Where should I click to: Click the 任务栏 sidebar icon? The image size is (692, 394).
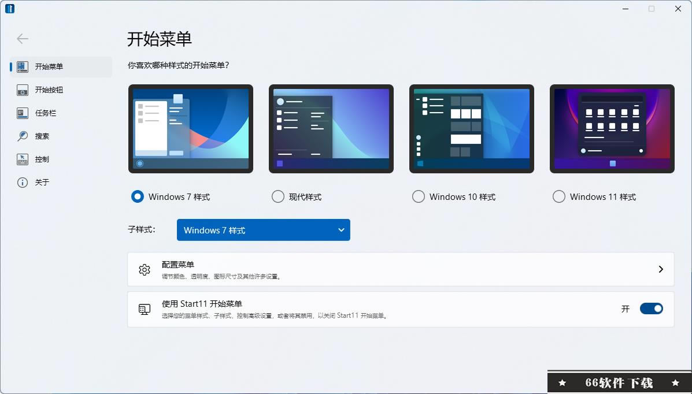click(23, 113)
